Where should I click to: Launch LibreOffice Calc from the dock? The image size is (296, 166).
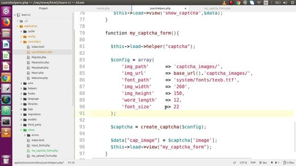6,55
